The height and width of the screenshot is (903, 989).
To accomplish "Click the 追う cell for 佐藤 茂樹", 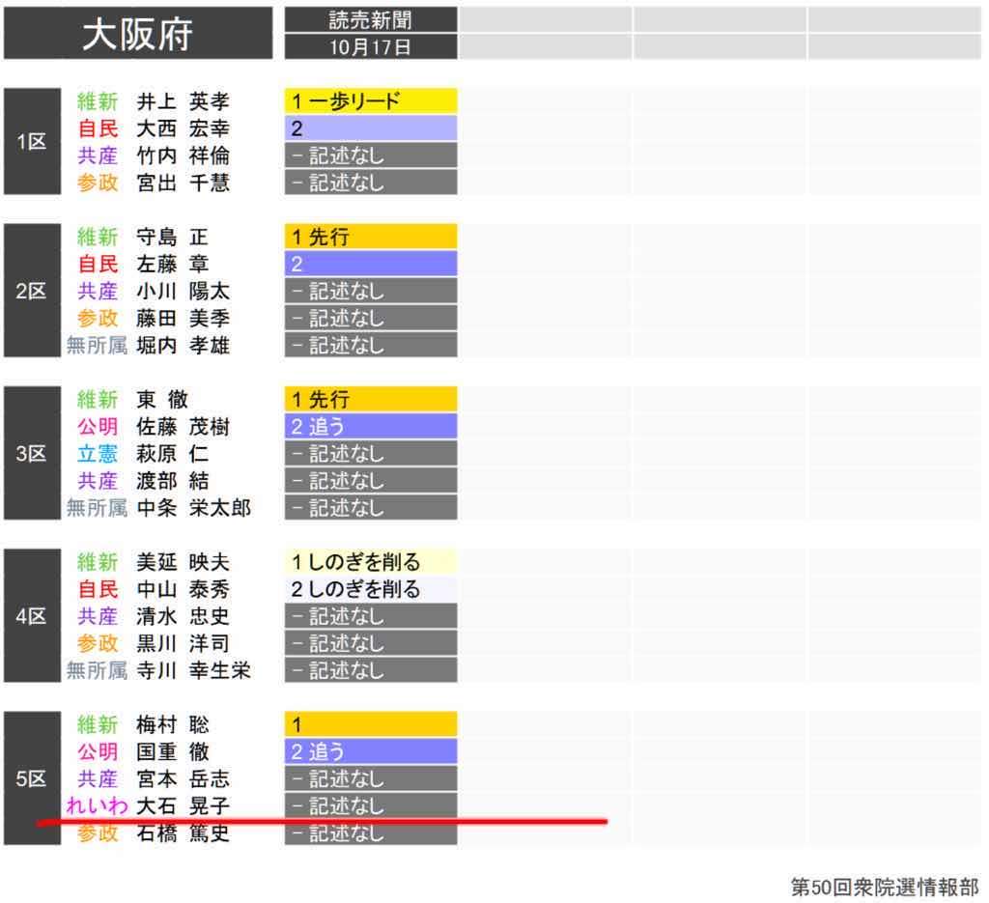I will click(x=370, y=426).
